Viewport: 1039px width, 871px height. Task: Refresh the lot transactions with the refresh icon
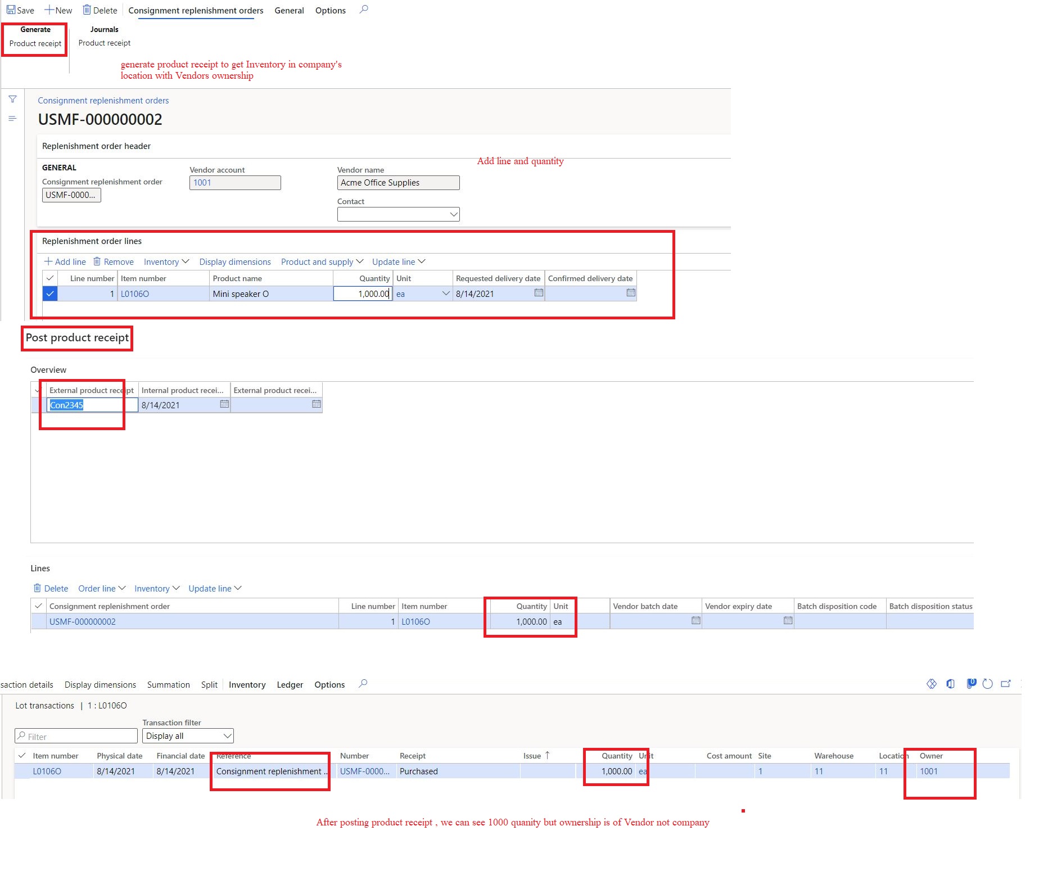coord(987,684)
